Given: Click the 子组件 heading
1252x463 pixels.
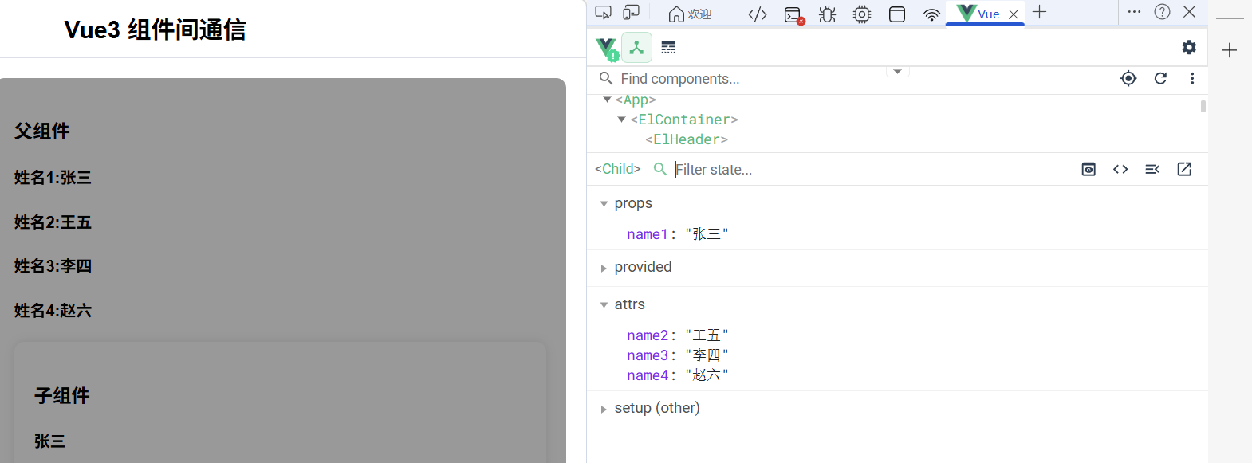Looking at the screenshot, I should [62, 395].
